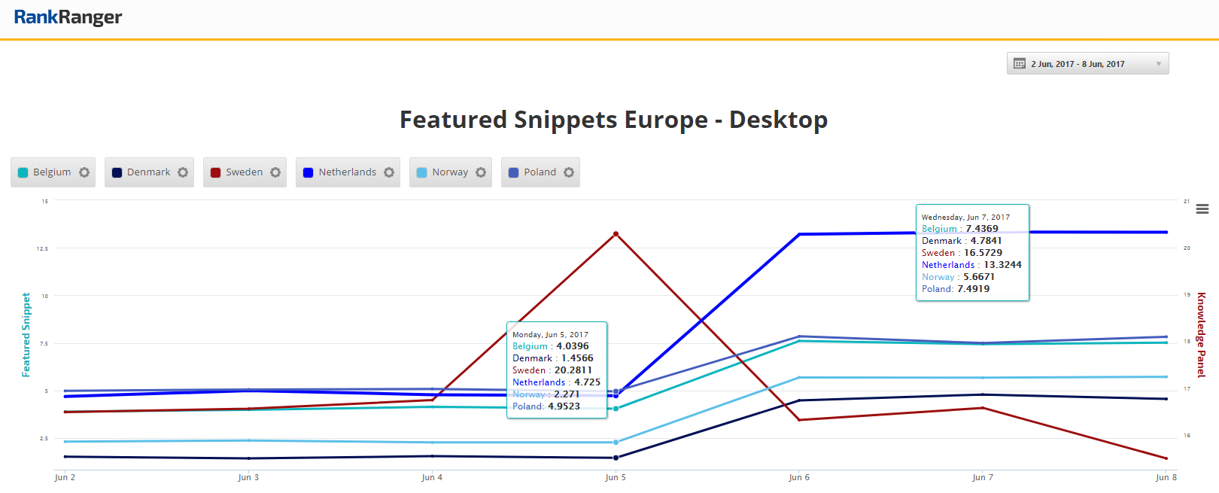The height and width of the screenshot is (493, 1219).
Task: Click the RankRanger logo link
Action: [x=68, y=17]
